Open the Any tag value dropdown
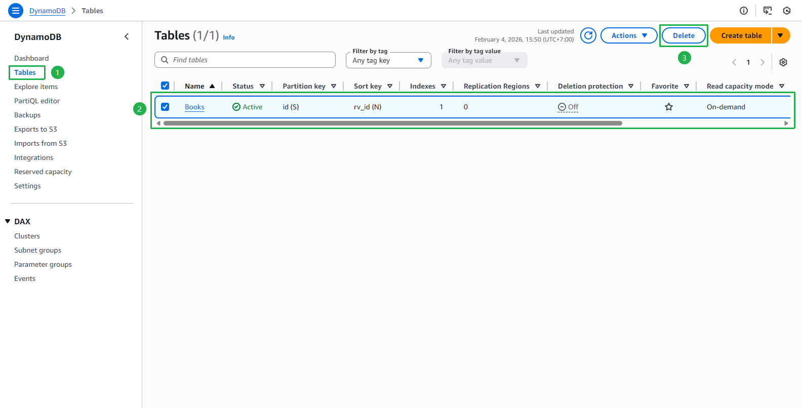The height and width of the screenshot is (408, 802). pos(485,60)
